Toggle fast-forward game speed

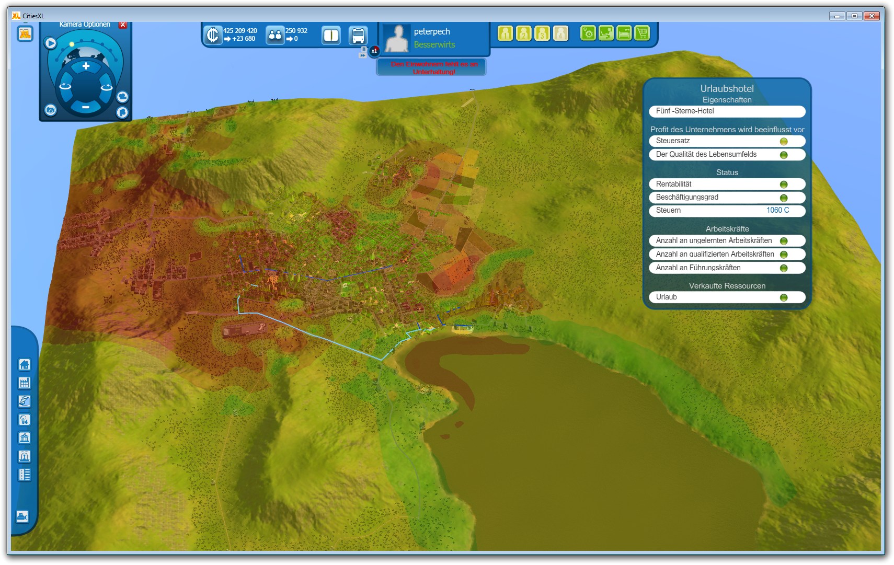tap(363, 55)
